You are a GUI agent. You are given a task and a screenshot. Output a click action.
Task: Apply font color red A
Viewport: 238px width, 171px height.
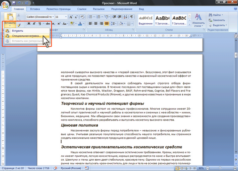pyautogui.click(x=80, y=23)
